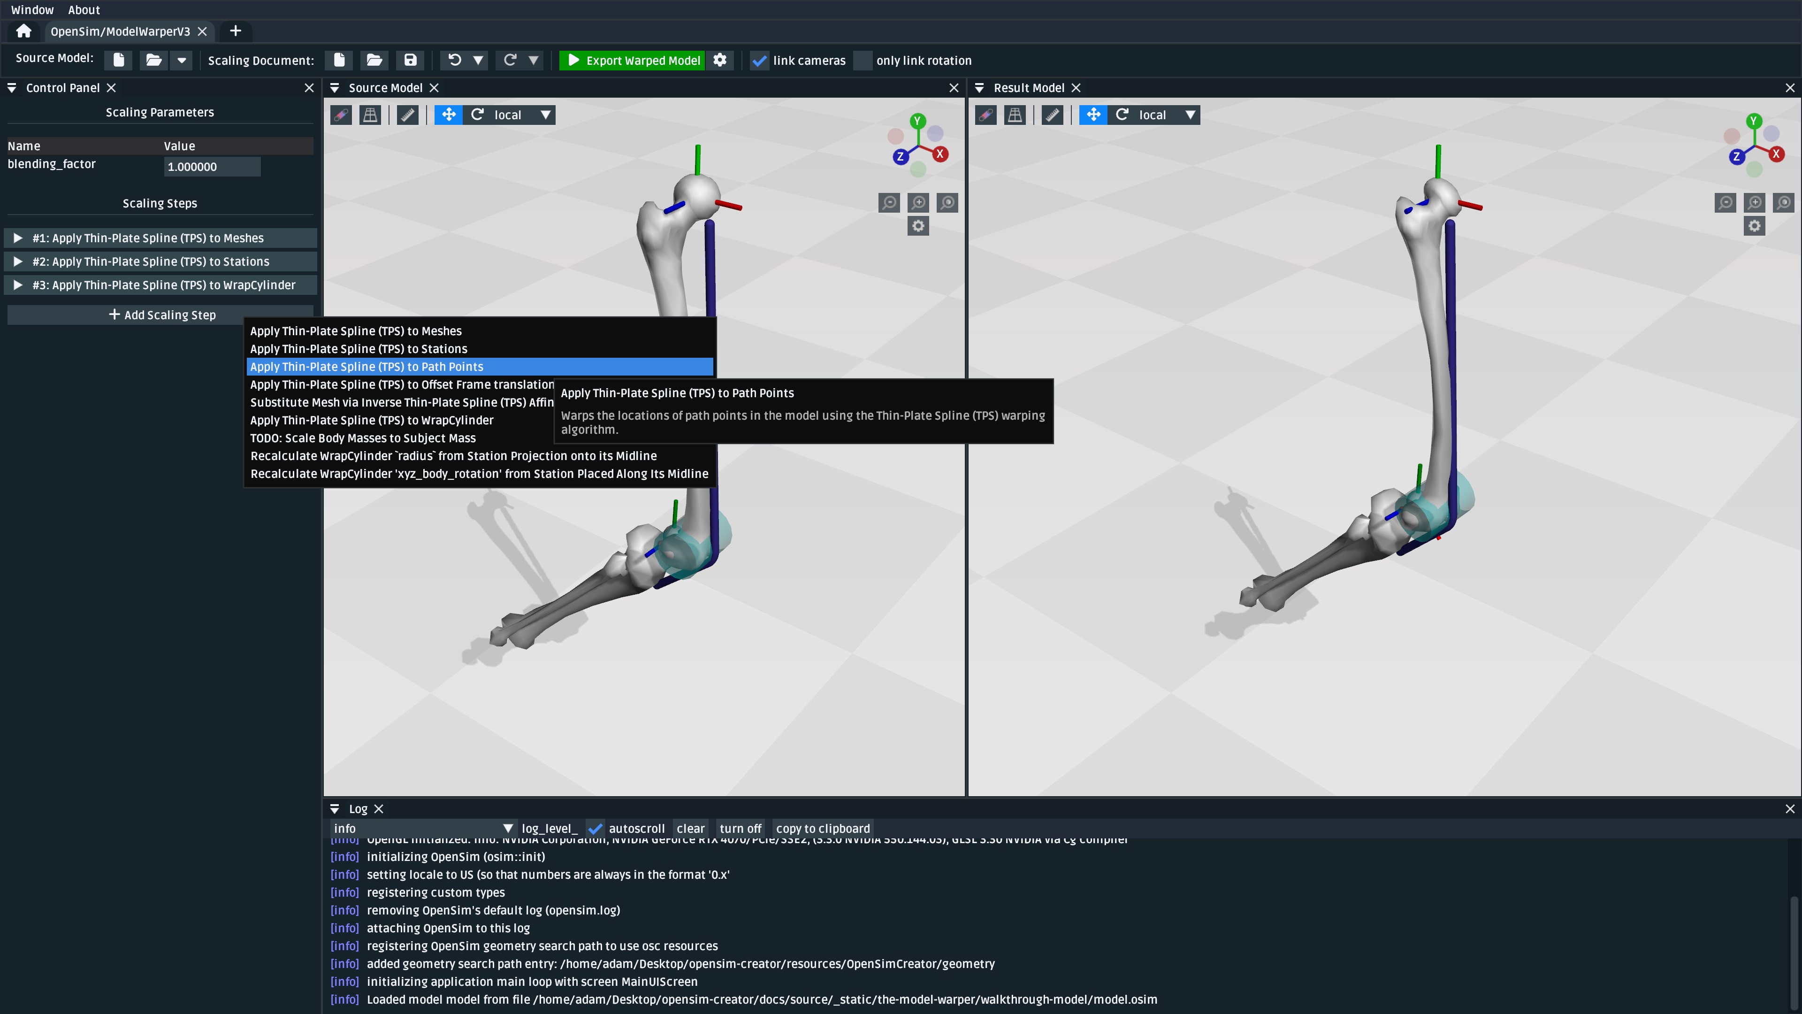The width and height of the screenshot is (1802, 1014).
Task: Select ruler measure tool in Source Model
Action: [407, 115]
